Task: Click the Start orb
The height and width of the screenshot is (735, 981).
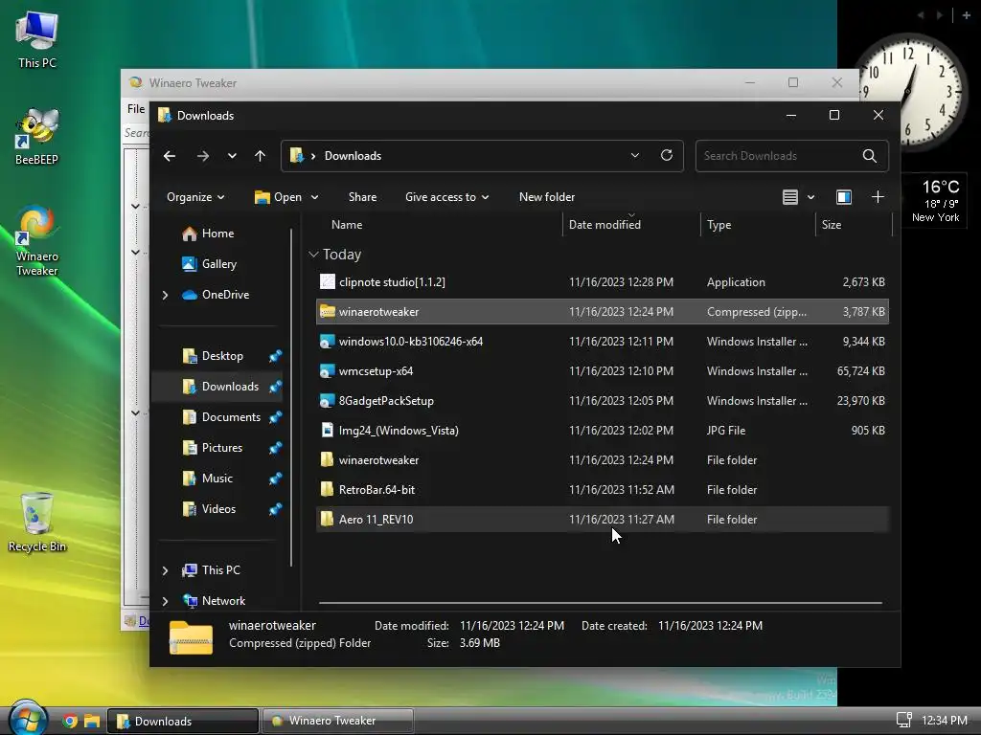Action: coord(27,719)
